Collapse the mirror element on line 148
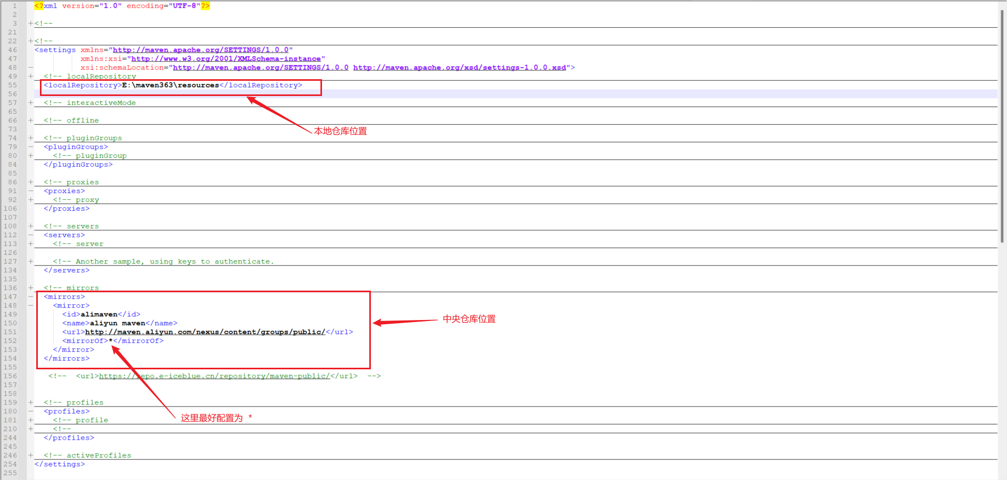This screenshot has height=480, width=1007. [30, 305]
